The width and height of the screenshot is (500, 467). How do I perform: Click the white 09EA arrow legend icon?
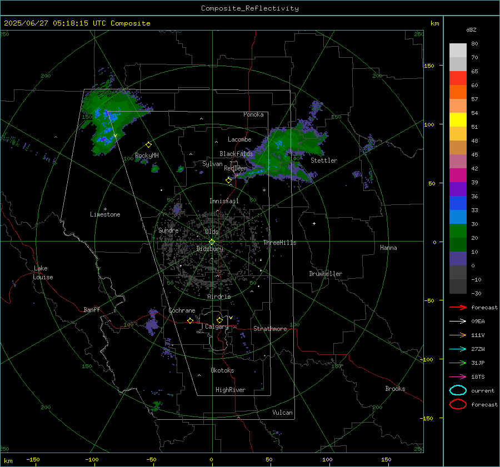(x=458, y=321)
